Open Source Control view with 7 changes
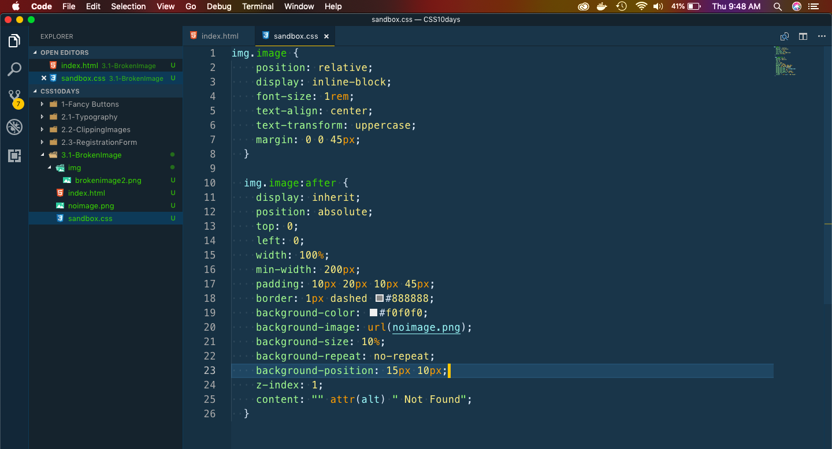Viewport: 832px width, 449px height. 14,99
